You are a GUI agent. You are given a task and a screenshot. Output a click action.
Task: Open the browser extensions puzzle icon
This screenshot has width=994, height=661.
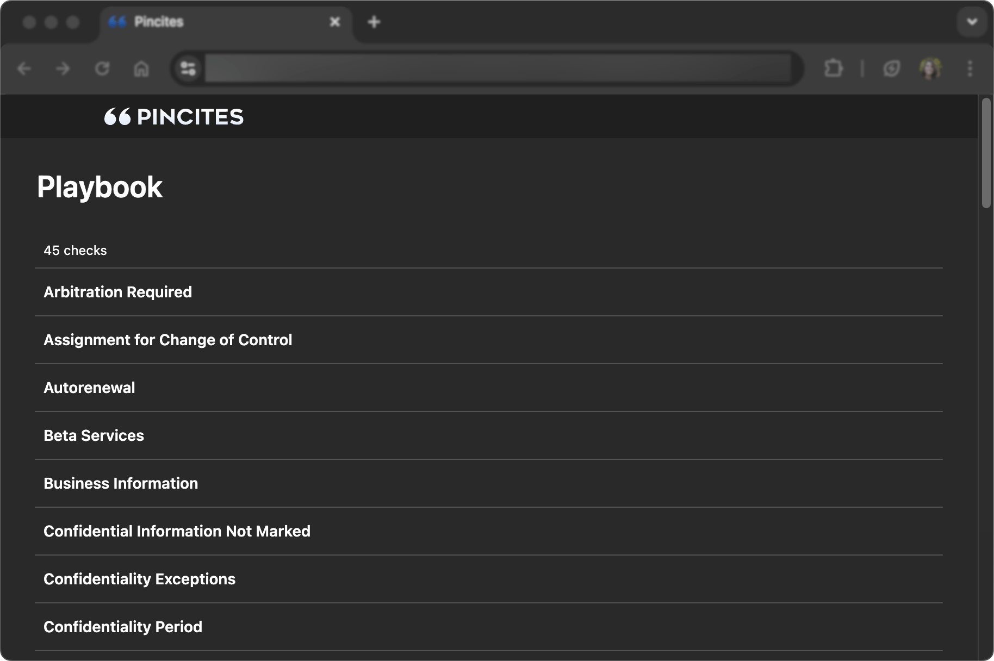coord(833,68)
